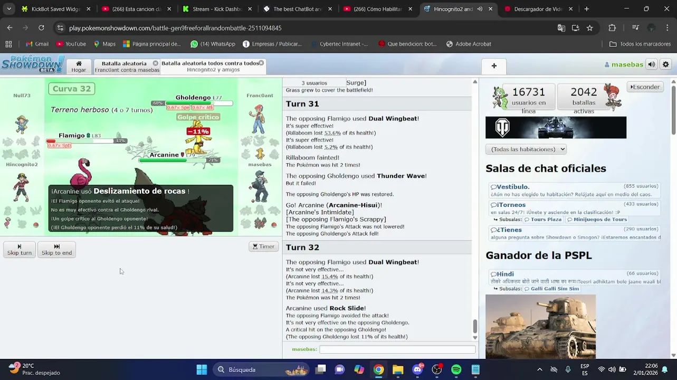Open a new browser tab
Screen dimensions: 677x380
586,9
